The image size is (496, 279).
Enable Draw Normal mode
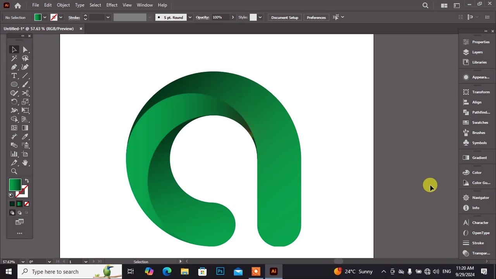[x=12, y=213]
